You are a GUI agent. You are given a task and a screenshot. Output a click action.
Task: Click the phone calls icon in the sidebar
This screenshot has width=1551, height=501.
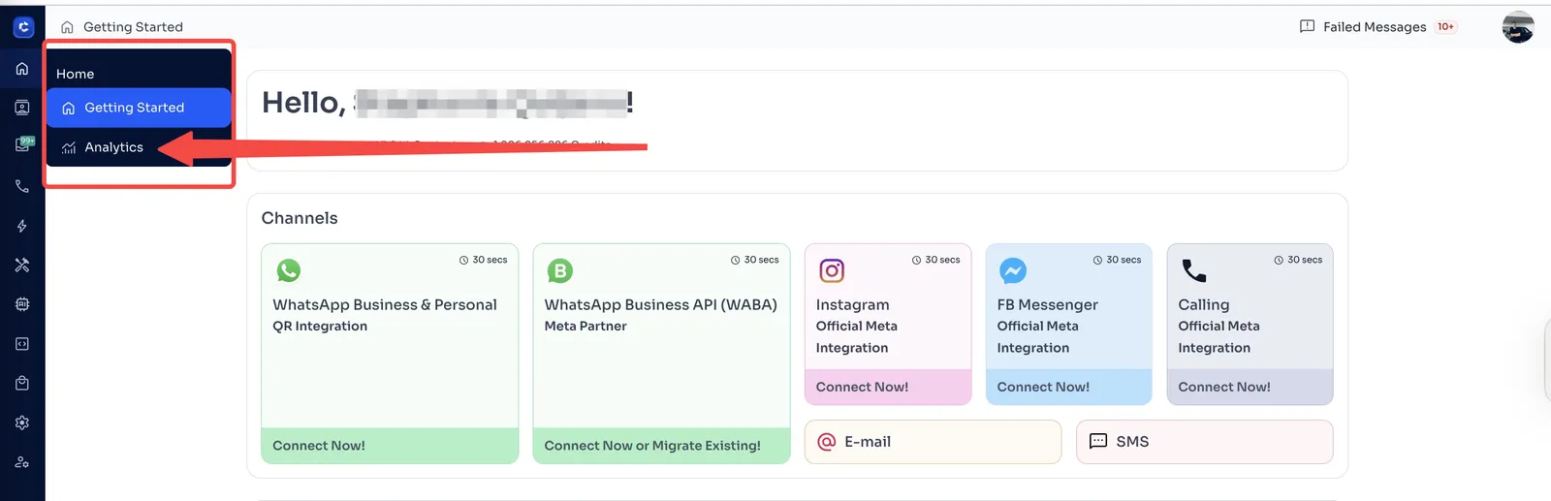coord(22,186)
